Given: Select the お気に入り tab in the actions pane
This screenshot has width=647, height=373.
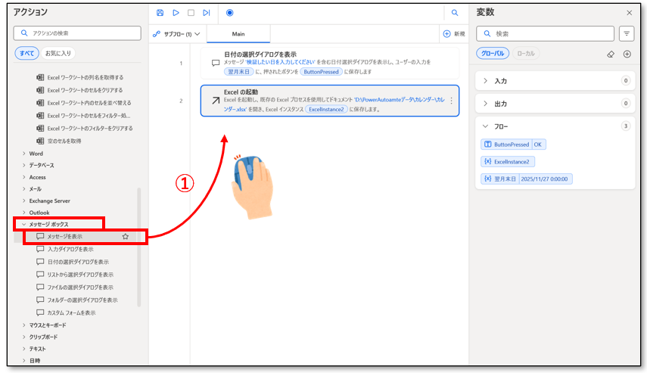Looking at the screenshot, I should click(59, 53).
